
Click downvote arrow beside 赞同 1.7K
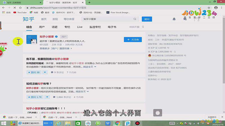47,97
